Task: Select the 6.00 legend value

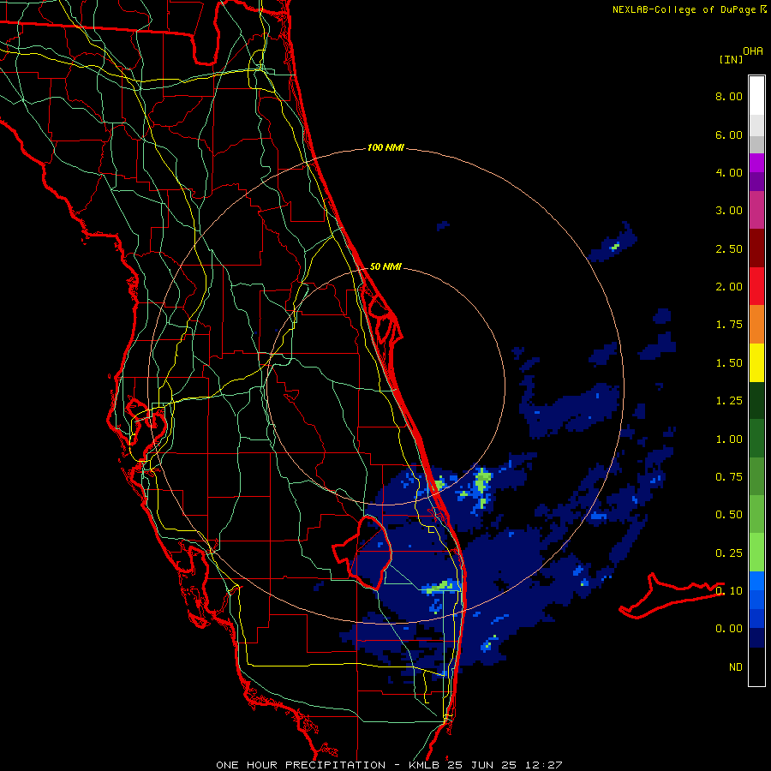Action: coord(729,134)
